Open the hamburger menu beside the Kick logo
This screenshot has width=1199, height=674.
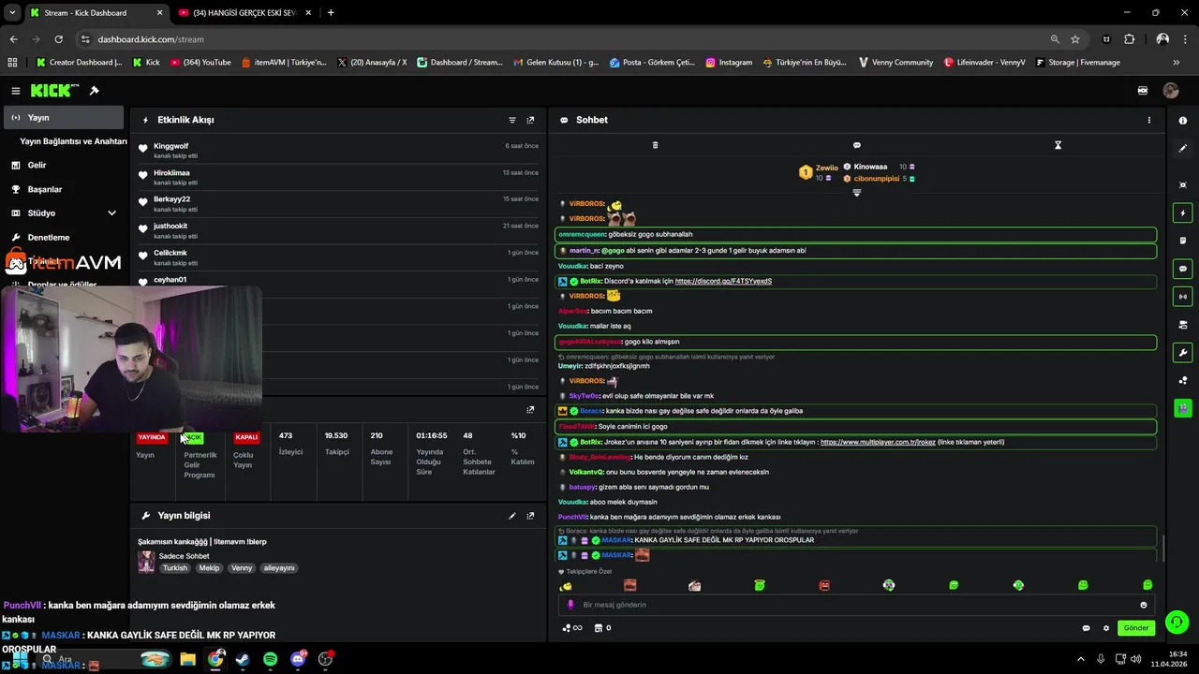15,91
